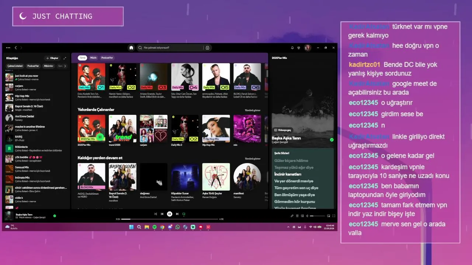This screenshot has width=472, height=265.
Task: Open the taskbar search icon
Action: [139, 227]
